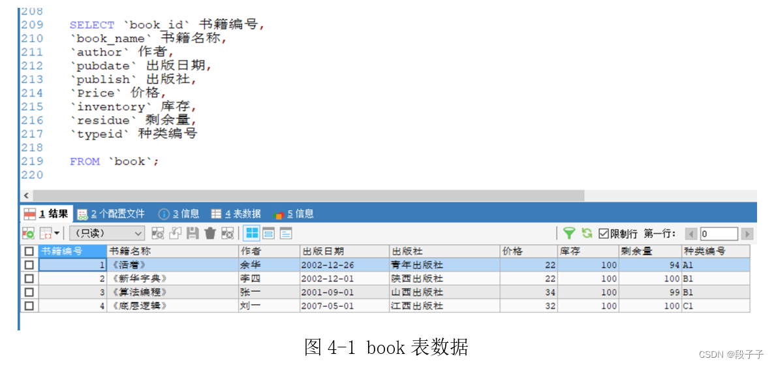Screen dimensions: 774x365
Task: Click the 剩余量 column header
Action: click(651, 251)
